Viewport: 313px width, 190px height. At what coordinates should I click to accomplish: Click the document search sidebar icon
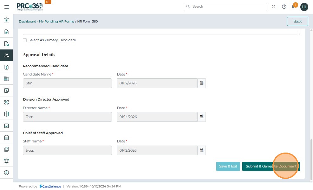click(6, 44)
